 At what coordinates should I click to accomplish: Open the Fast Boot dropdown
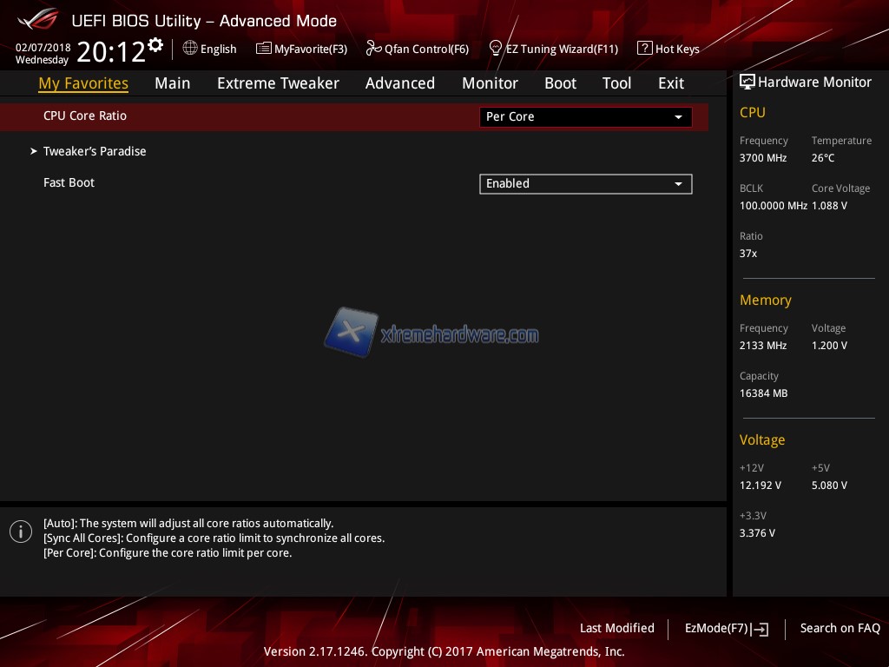[585, 184]
